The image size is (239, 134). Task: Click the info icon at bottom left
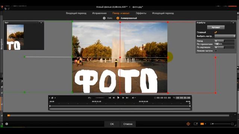pyautogui.click(x=7, y=124)
